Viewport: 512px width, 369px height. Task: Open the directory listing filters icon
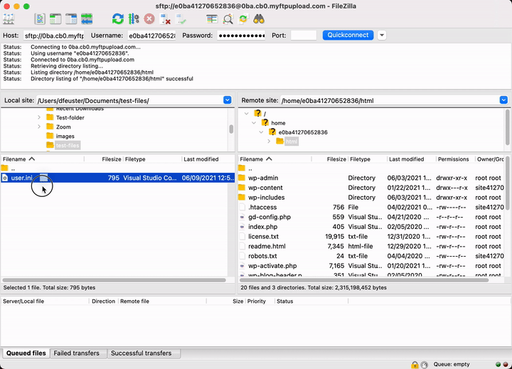click(212, 19)
